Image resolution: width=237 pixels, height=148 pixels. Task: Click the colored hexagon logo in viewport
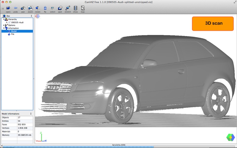(230, 137)
